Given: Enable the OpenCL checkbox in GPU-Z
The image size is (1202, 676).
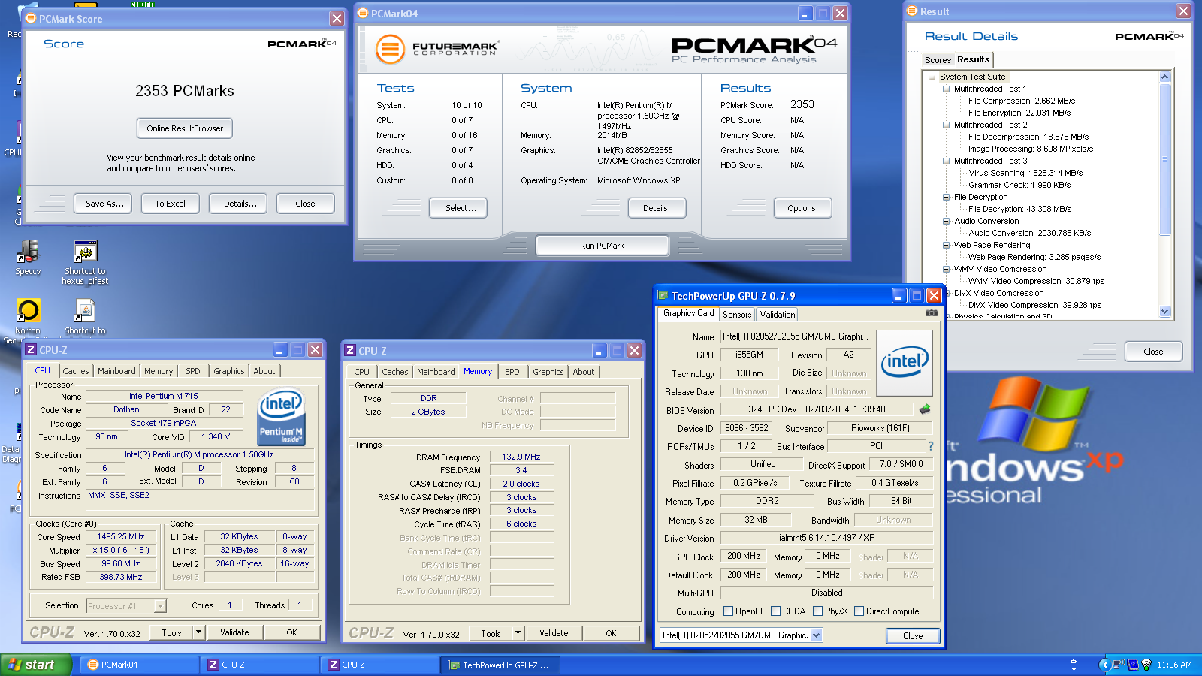Looking at the screenshot, I should [x=728, y=611].
